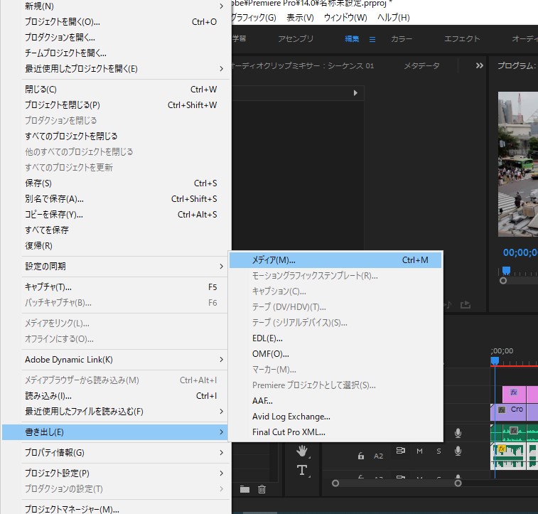Click the fx badge on the Cro clip

coord(502,409)
